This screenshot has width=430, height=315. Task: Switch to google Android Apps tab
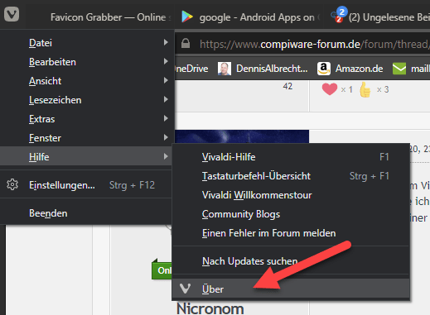tap(250, 17)
